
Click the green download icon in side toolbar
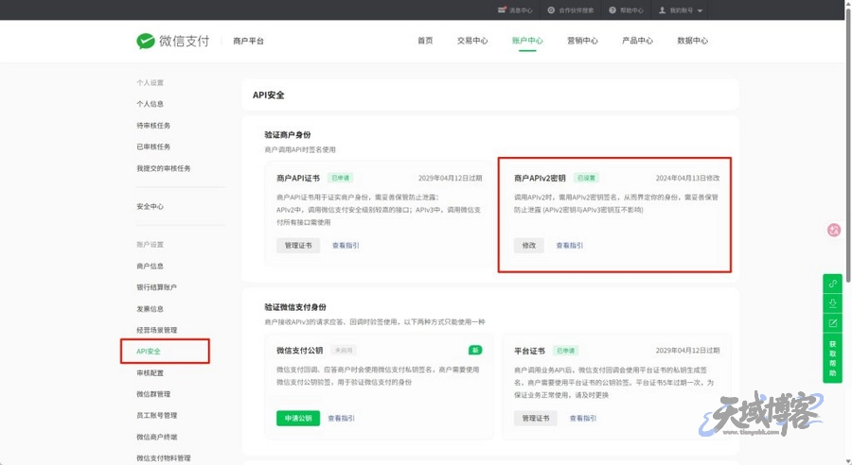(x=832, y=303)
